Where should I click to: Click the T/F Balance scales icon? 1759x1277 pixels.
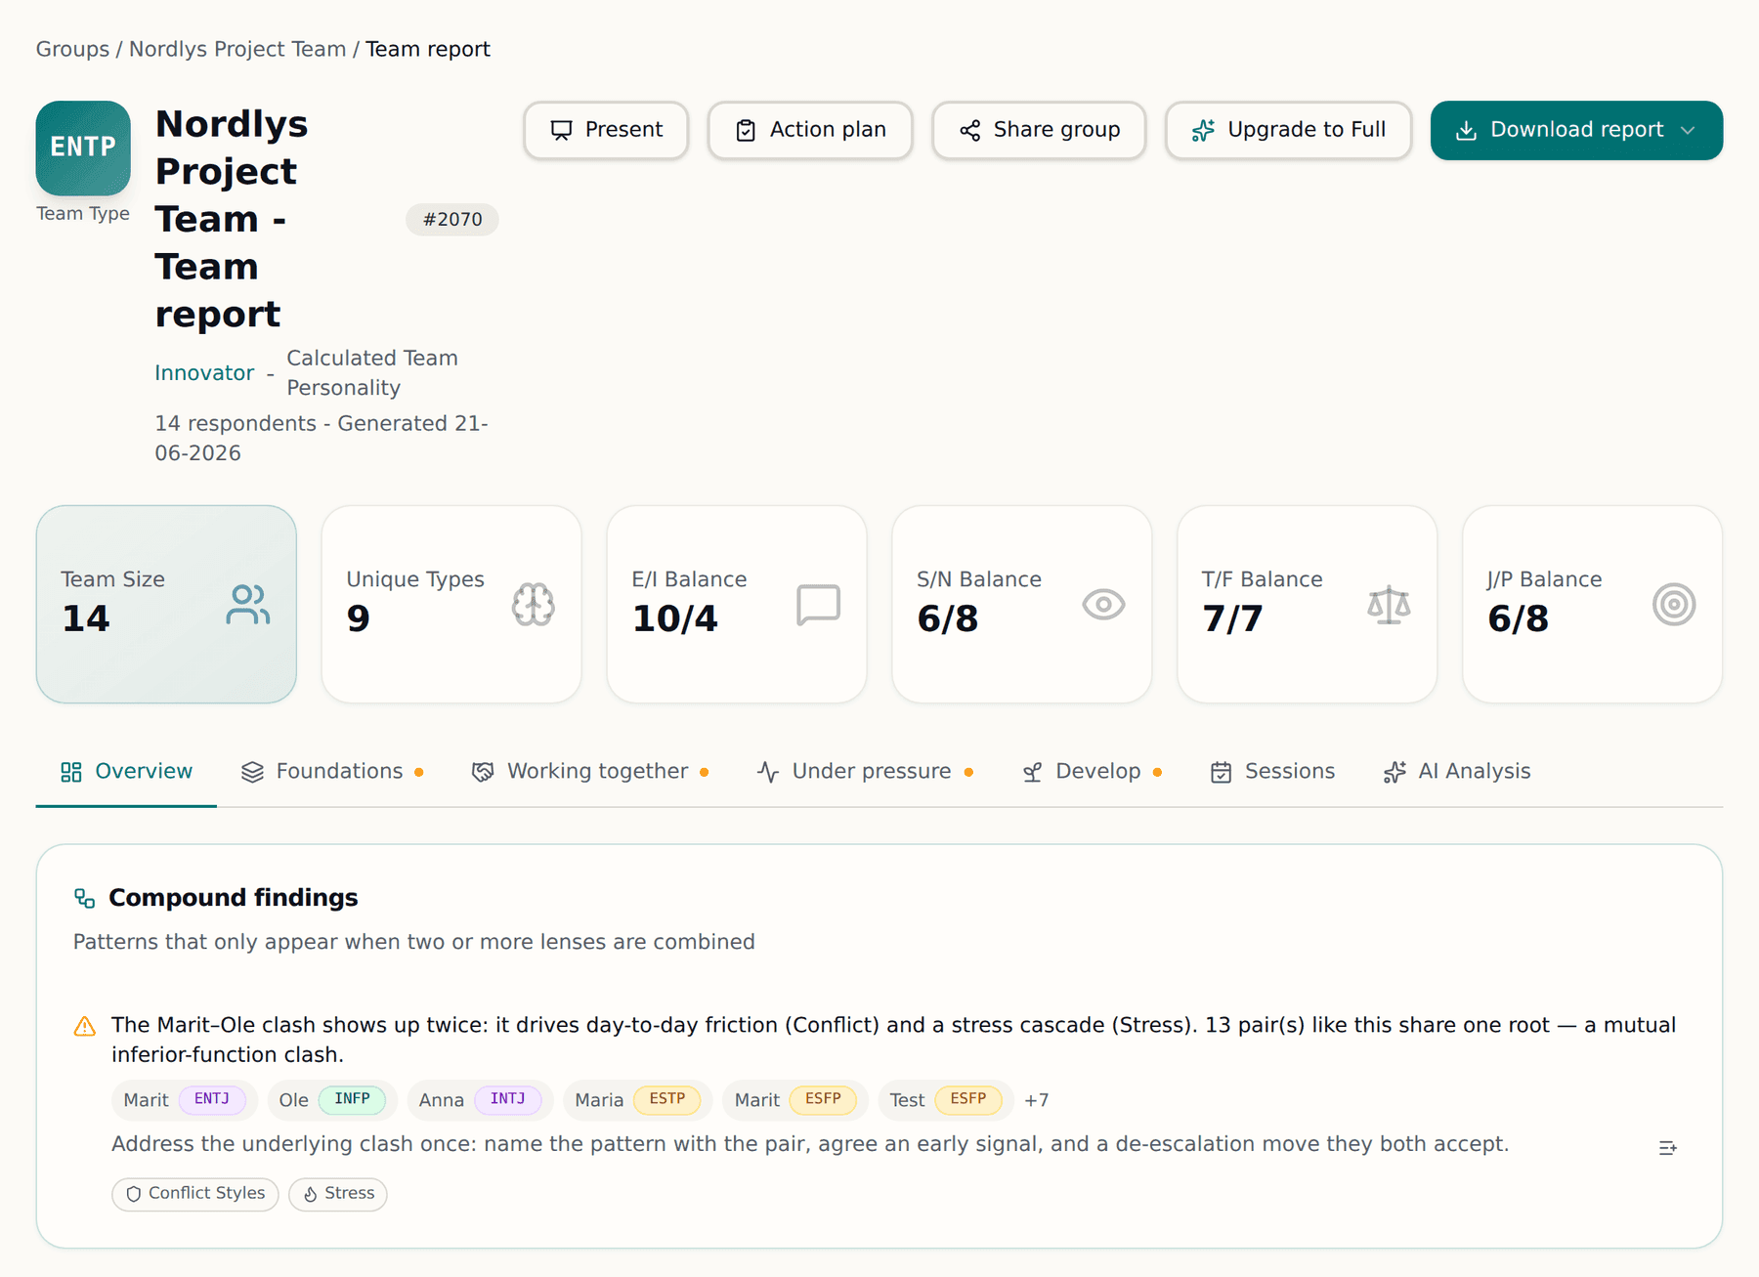tap(1389, 605)
